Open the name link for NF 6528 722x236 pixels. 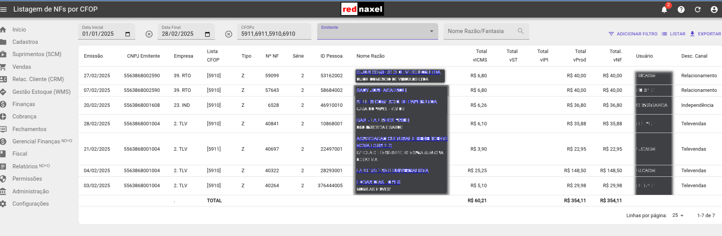[x=397, y=102]
